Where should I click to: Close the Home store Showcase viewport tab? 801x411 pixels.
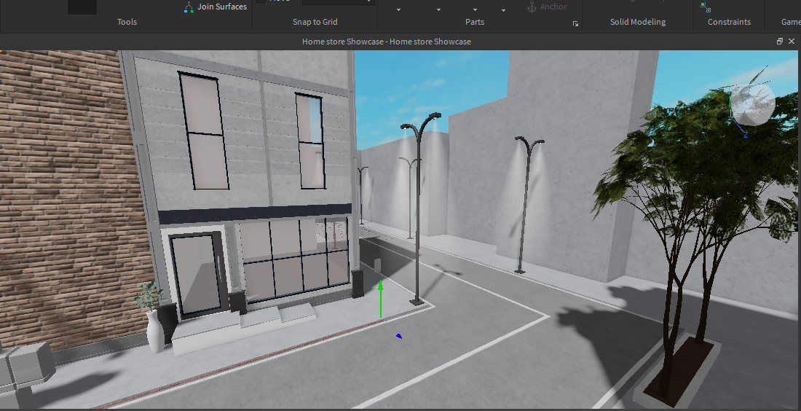[x=792, y=42]
